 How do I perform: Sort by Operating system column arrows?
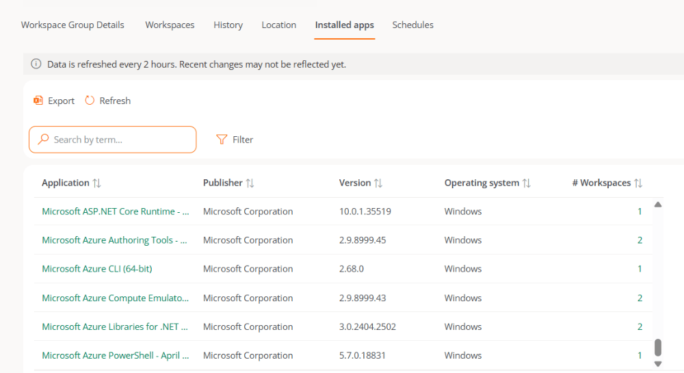(527, 183)
